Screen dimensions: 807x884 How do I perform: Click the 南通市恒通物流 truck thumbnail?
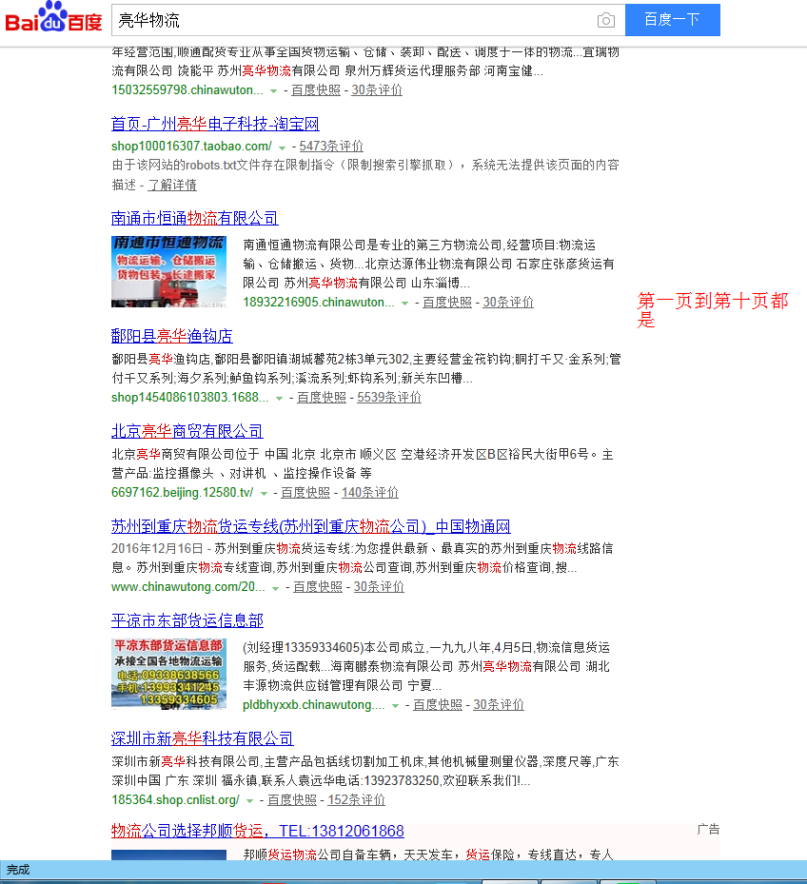click(x=168, y=272)
